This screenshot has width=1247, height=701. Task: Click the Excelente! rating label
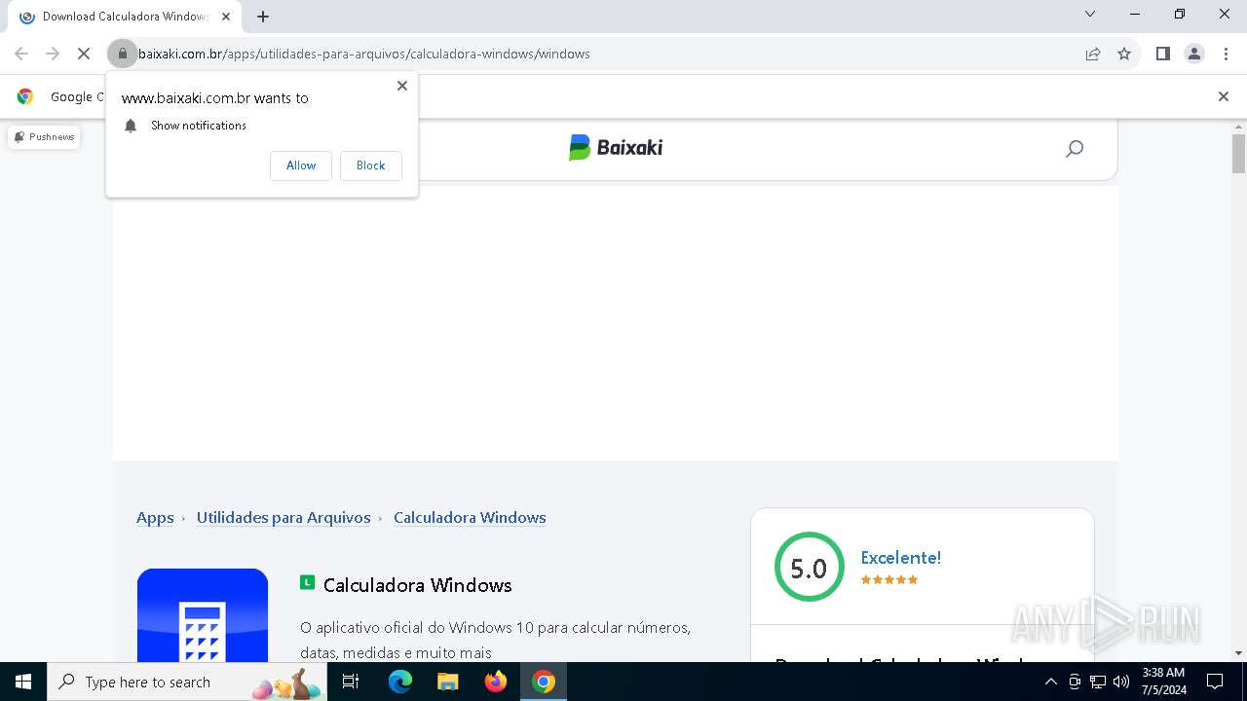[901, 558]
